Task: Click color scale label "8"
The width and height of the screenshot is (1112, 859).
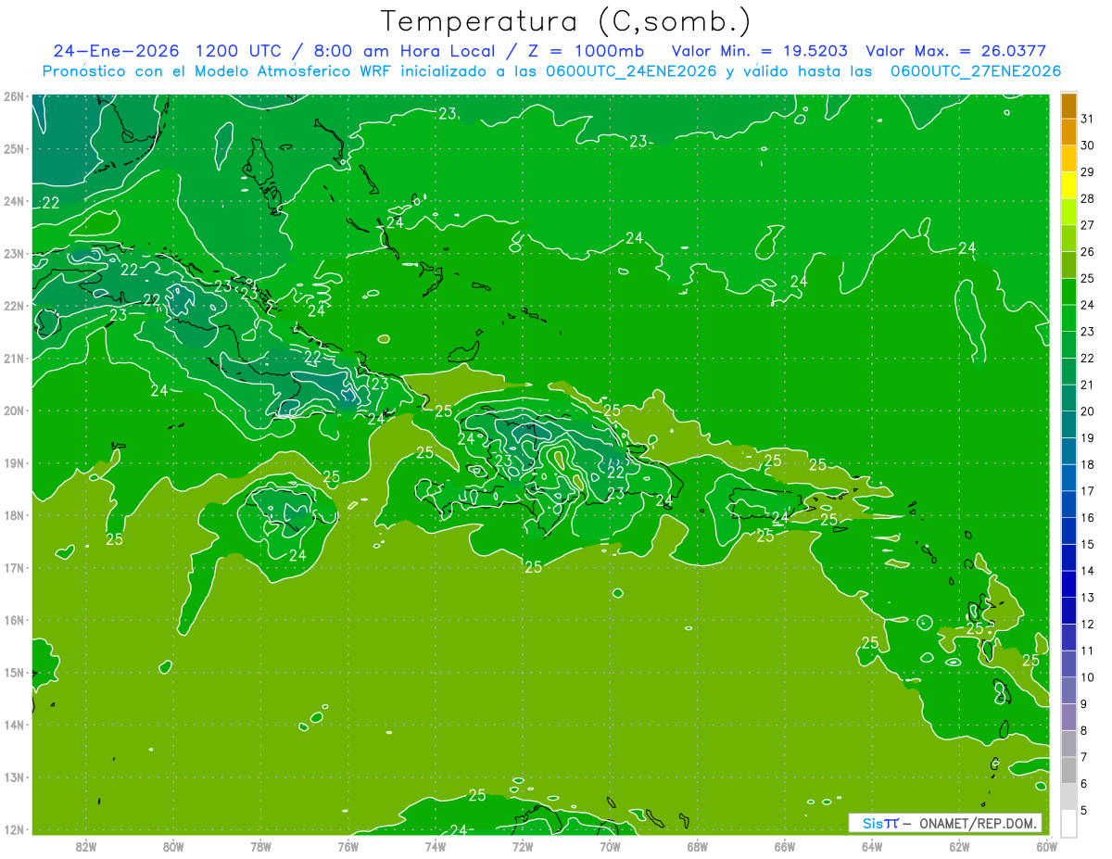Action: 1083,730
